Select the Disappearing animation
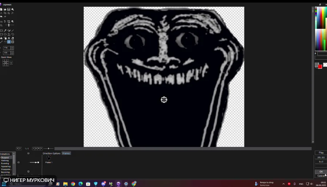The height and width of the screenshot is (187, 327). click(x=6, y=169)
